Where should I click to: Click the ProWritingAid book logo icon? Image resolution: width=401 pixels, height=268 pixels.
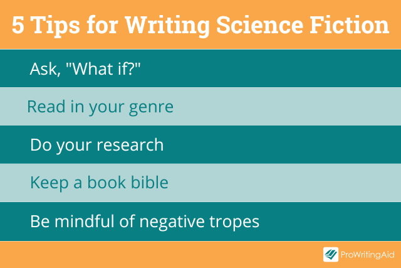tap(331, 254)
